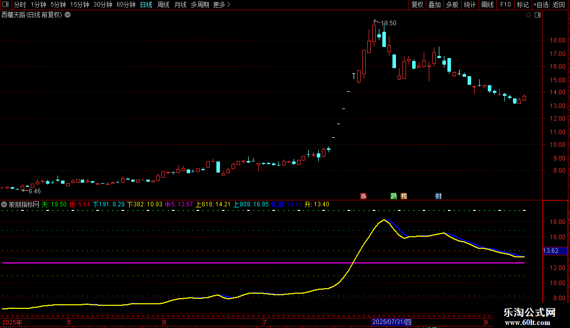Switch to 月线 monthly chart
The width and height of the screenshot is (570, 328).
coord(180,5)
